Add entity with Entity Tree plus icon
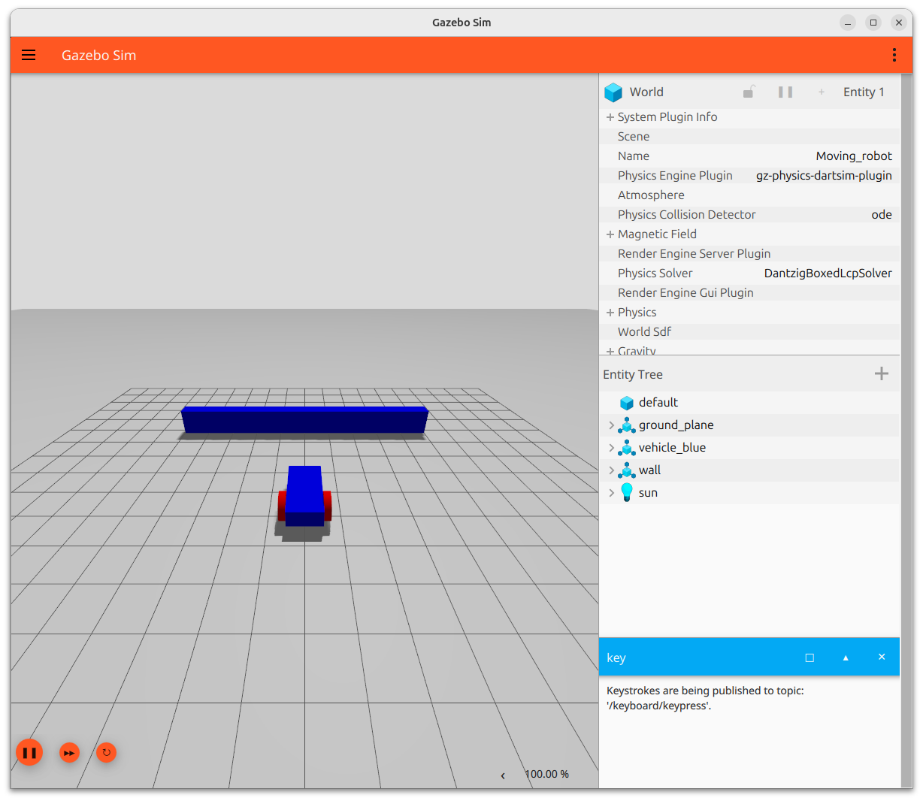The width and height of the screenshot is (923, 801). pyautogui.click(x=882, y=373)
